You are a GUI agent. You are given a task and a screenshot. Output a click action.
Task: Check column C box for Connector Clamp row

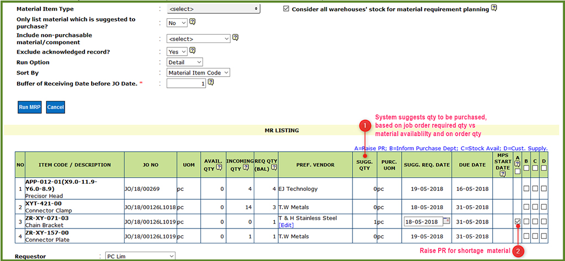(x=535, y=207)
